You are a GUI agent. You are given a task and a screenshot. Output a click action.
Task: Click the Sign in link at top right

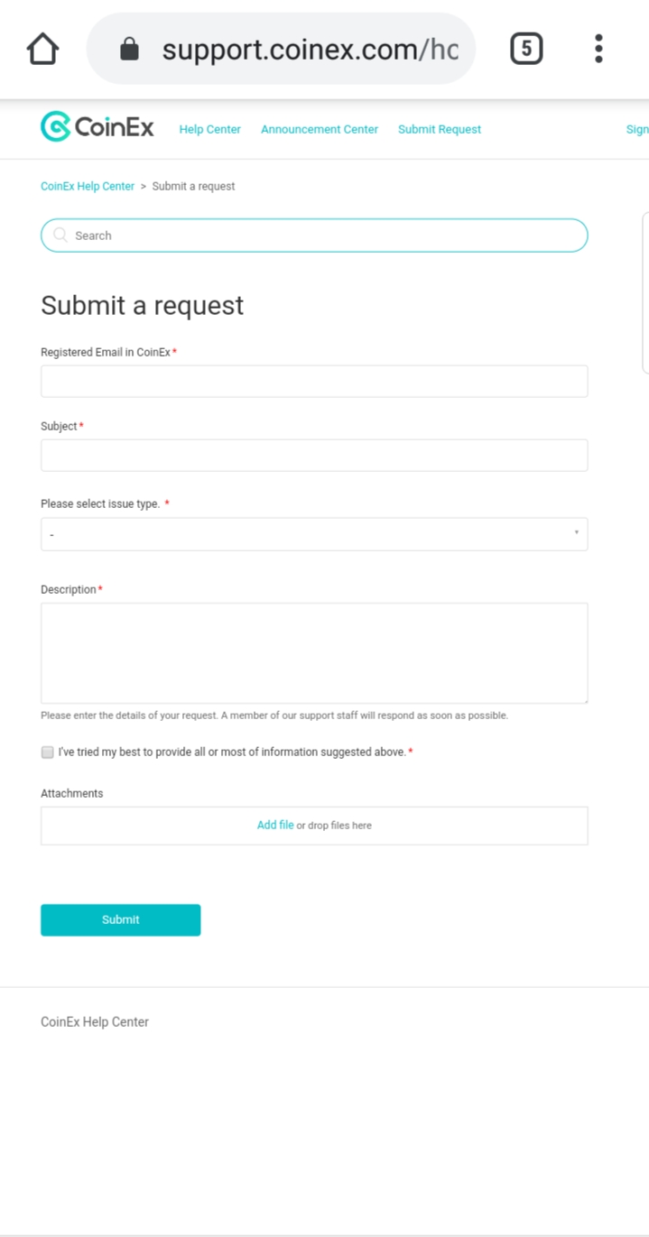point(637,129)
